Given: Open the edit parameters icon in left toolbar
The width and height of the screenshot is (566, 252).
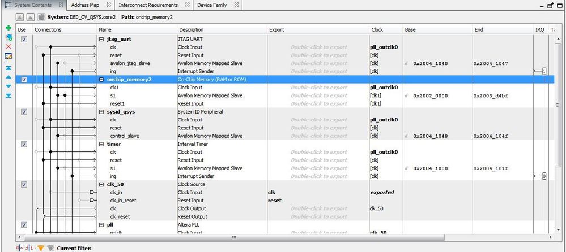Looking at the screenshot, I should [x=8, y=56].
